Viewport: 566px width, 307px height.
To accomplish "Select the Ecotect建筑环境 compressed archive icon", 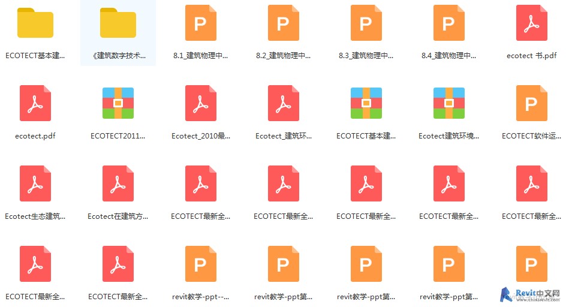I will click(x=448, y=103).
